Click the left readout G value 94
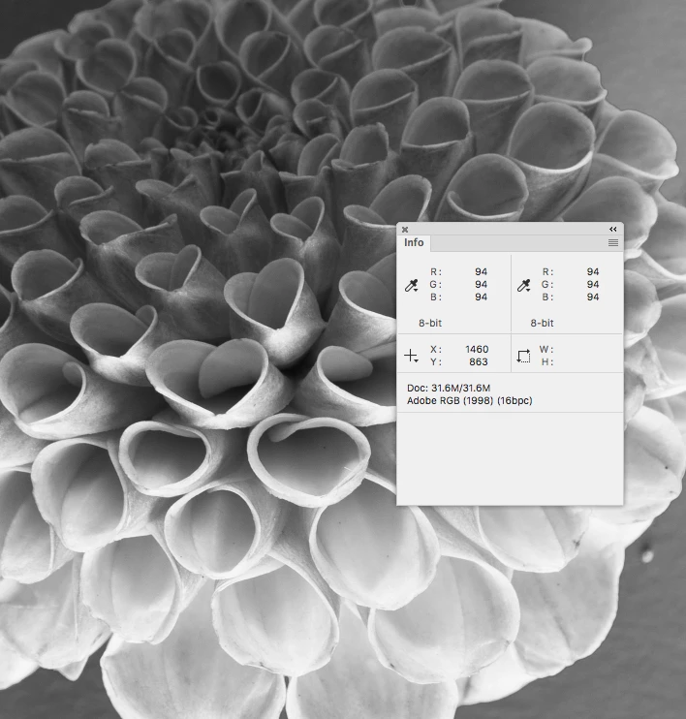This screenshot has height=719, width=686. click(x=481, y=284)
